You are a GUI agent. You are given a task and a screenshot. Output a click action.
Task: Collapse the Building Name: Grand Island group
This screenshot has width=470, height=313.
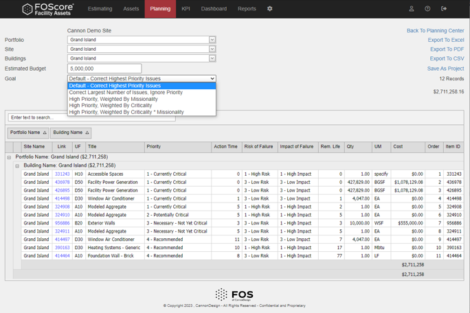[x=17, y=165]
